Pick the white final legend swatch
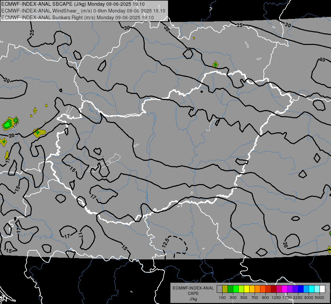This screenshot has height=304, width=331. click(x=323, y=289)
